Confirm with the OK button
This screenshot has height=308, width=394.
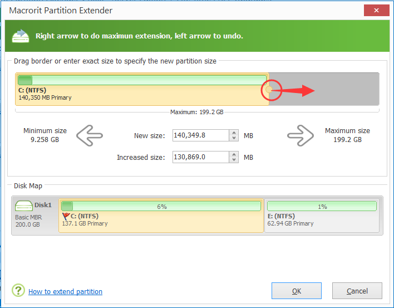point(297,291)
